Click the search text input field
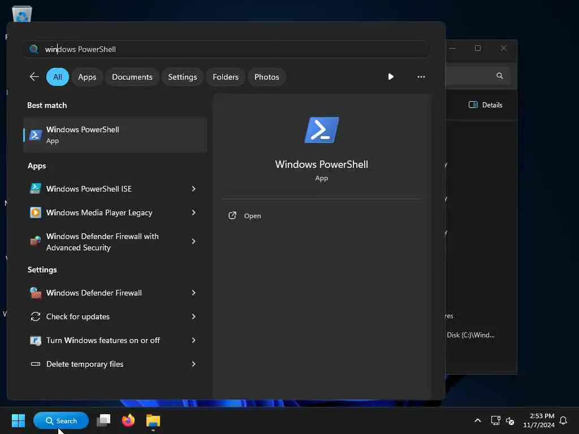579x434 pixels. click(x=226, y=49)
